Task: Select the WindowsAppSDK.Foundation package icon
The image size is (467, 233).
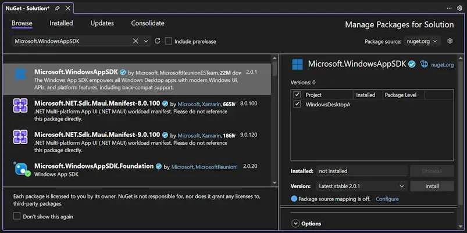Action: click(x=22, y=169)
